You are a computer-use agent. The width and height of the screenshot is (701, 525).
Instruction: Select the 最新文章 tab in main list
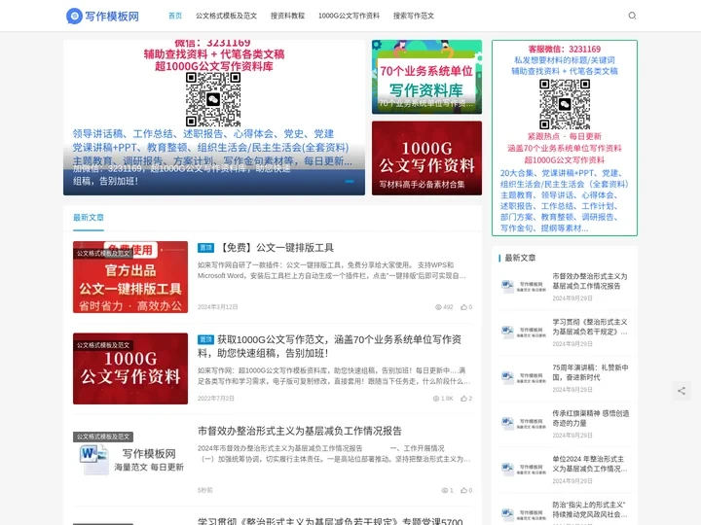click(89, 218)
